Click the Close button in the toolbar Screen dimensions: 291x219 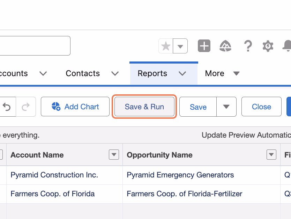click(261, 107)
